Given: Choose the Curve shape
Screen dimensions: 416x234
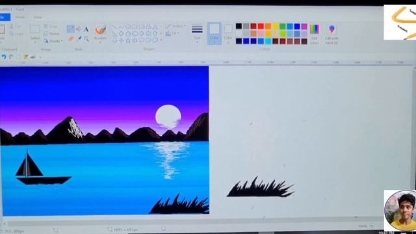Looking at the screenshot, I should click(122, 27).
